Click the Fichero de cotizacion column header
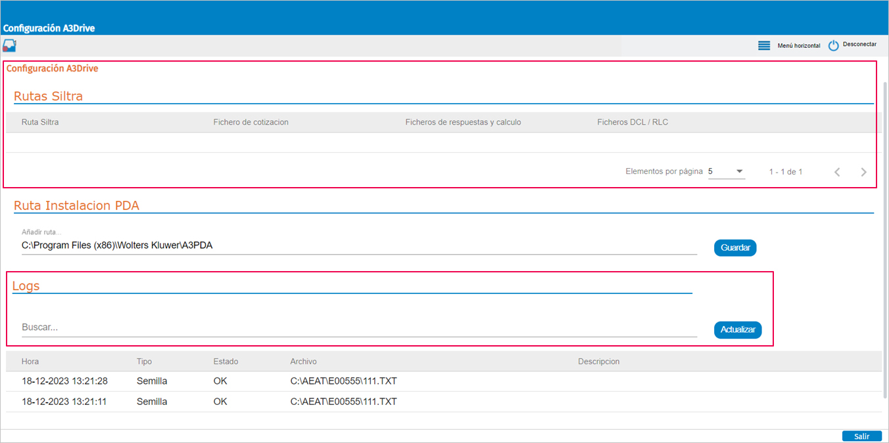889x443 pixels. click(251, 122)
